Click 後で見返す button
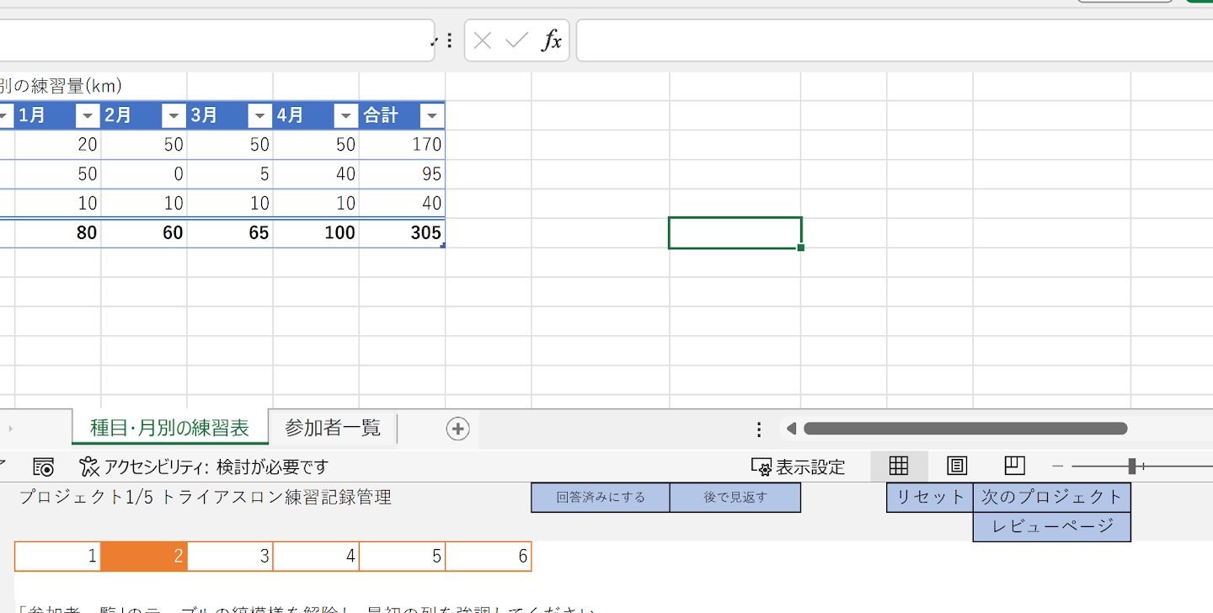Viewport: 1213px width, 613px height. click(x=735, y=497)
